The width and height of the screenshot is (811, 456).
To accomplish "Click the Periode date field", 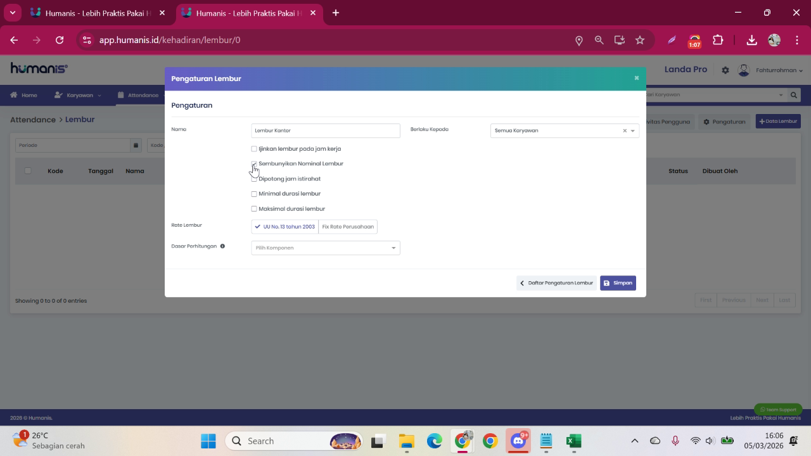I will [73, 145].
